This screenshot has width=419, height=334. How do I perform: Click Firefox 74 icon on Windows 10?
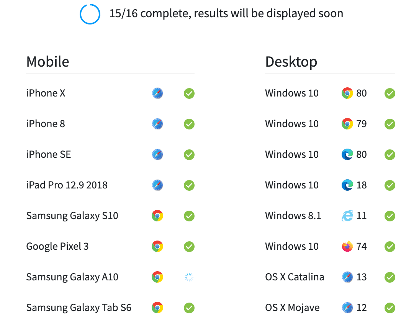pyautogui.click(x=347, y=246)
